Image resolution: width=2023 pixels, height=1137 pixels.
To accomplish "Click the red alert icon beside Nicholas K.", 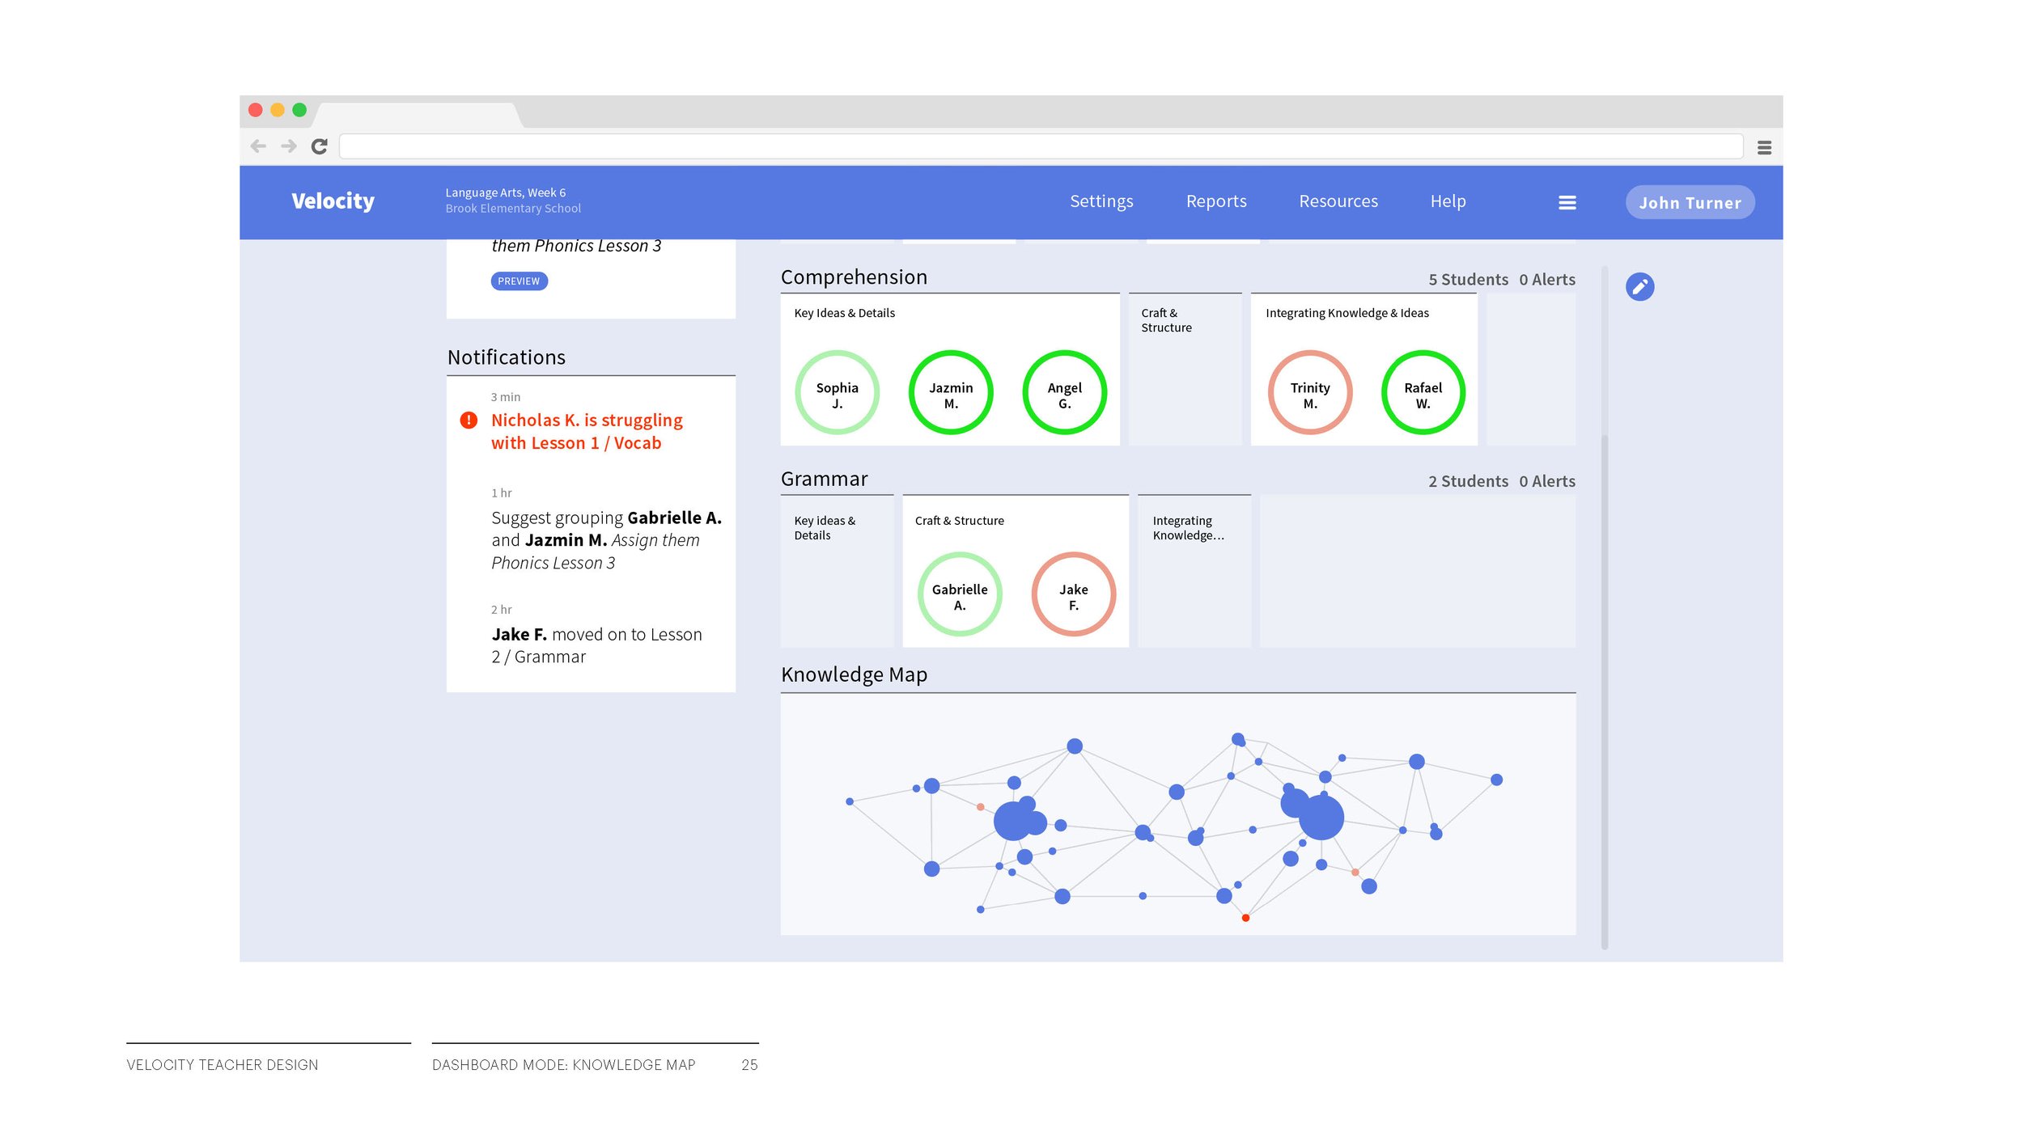I will click(469, 420).
